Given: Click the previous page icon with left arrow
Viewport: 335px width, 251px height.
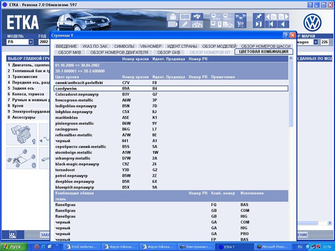Looking at the screenshot, I should point(271,17).
